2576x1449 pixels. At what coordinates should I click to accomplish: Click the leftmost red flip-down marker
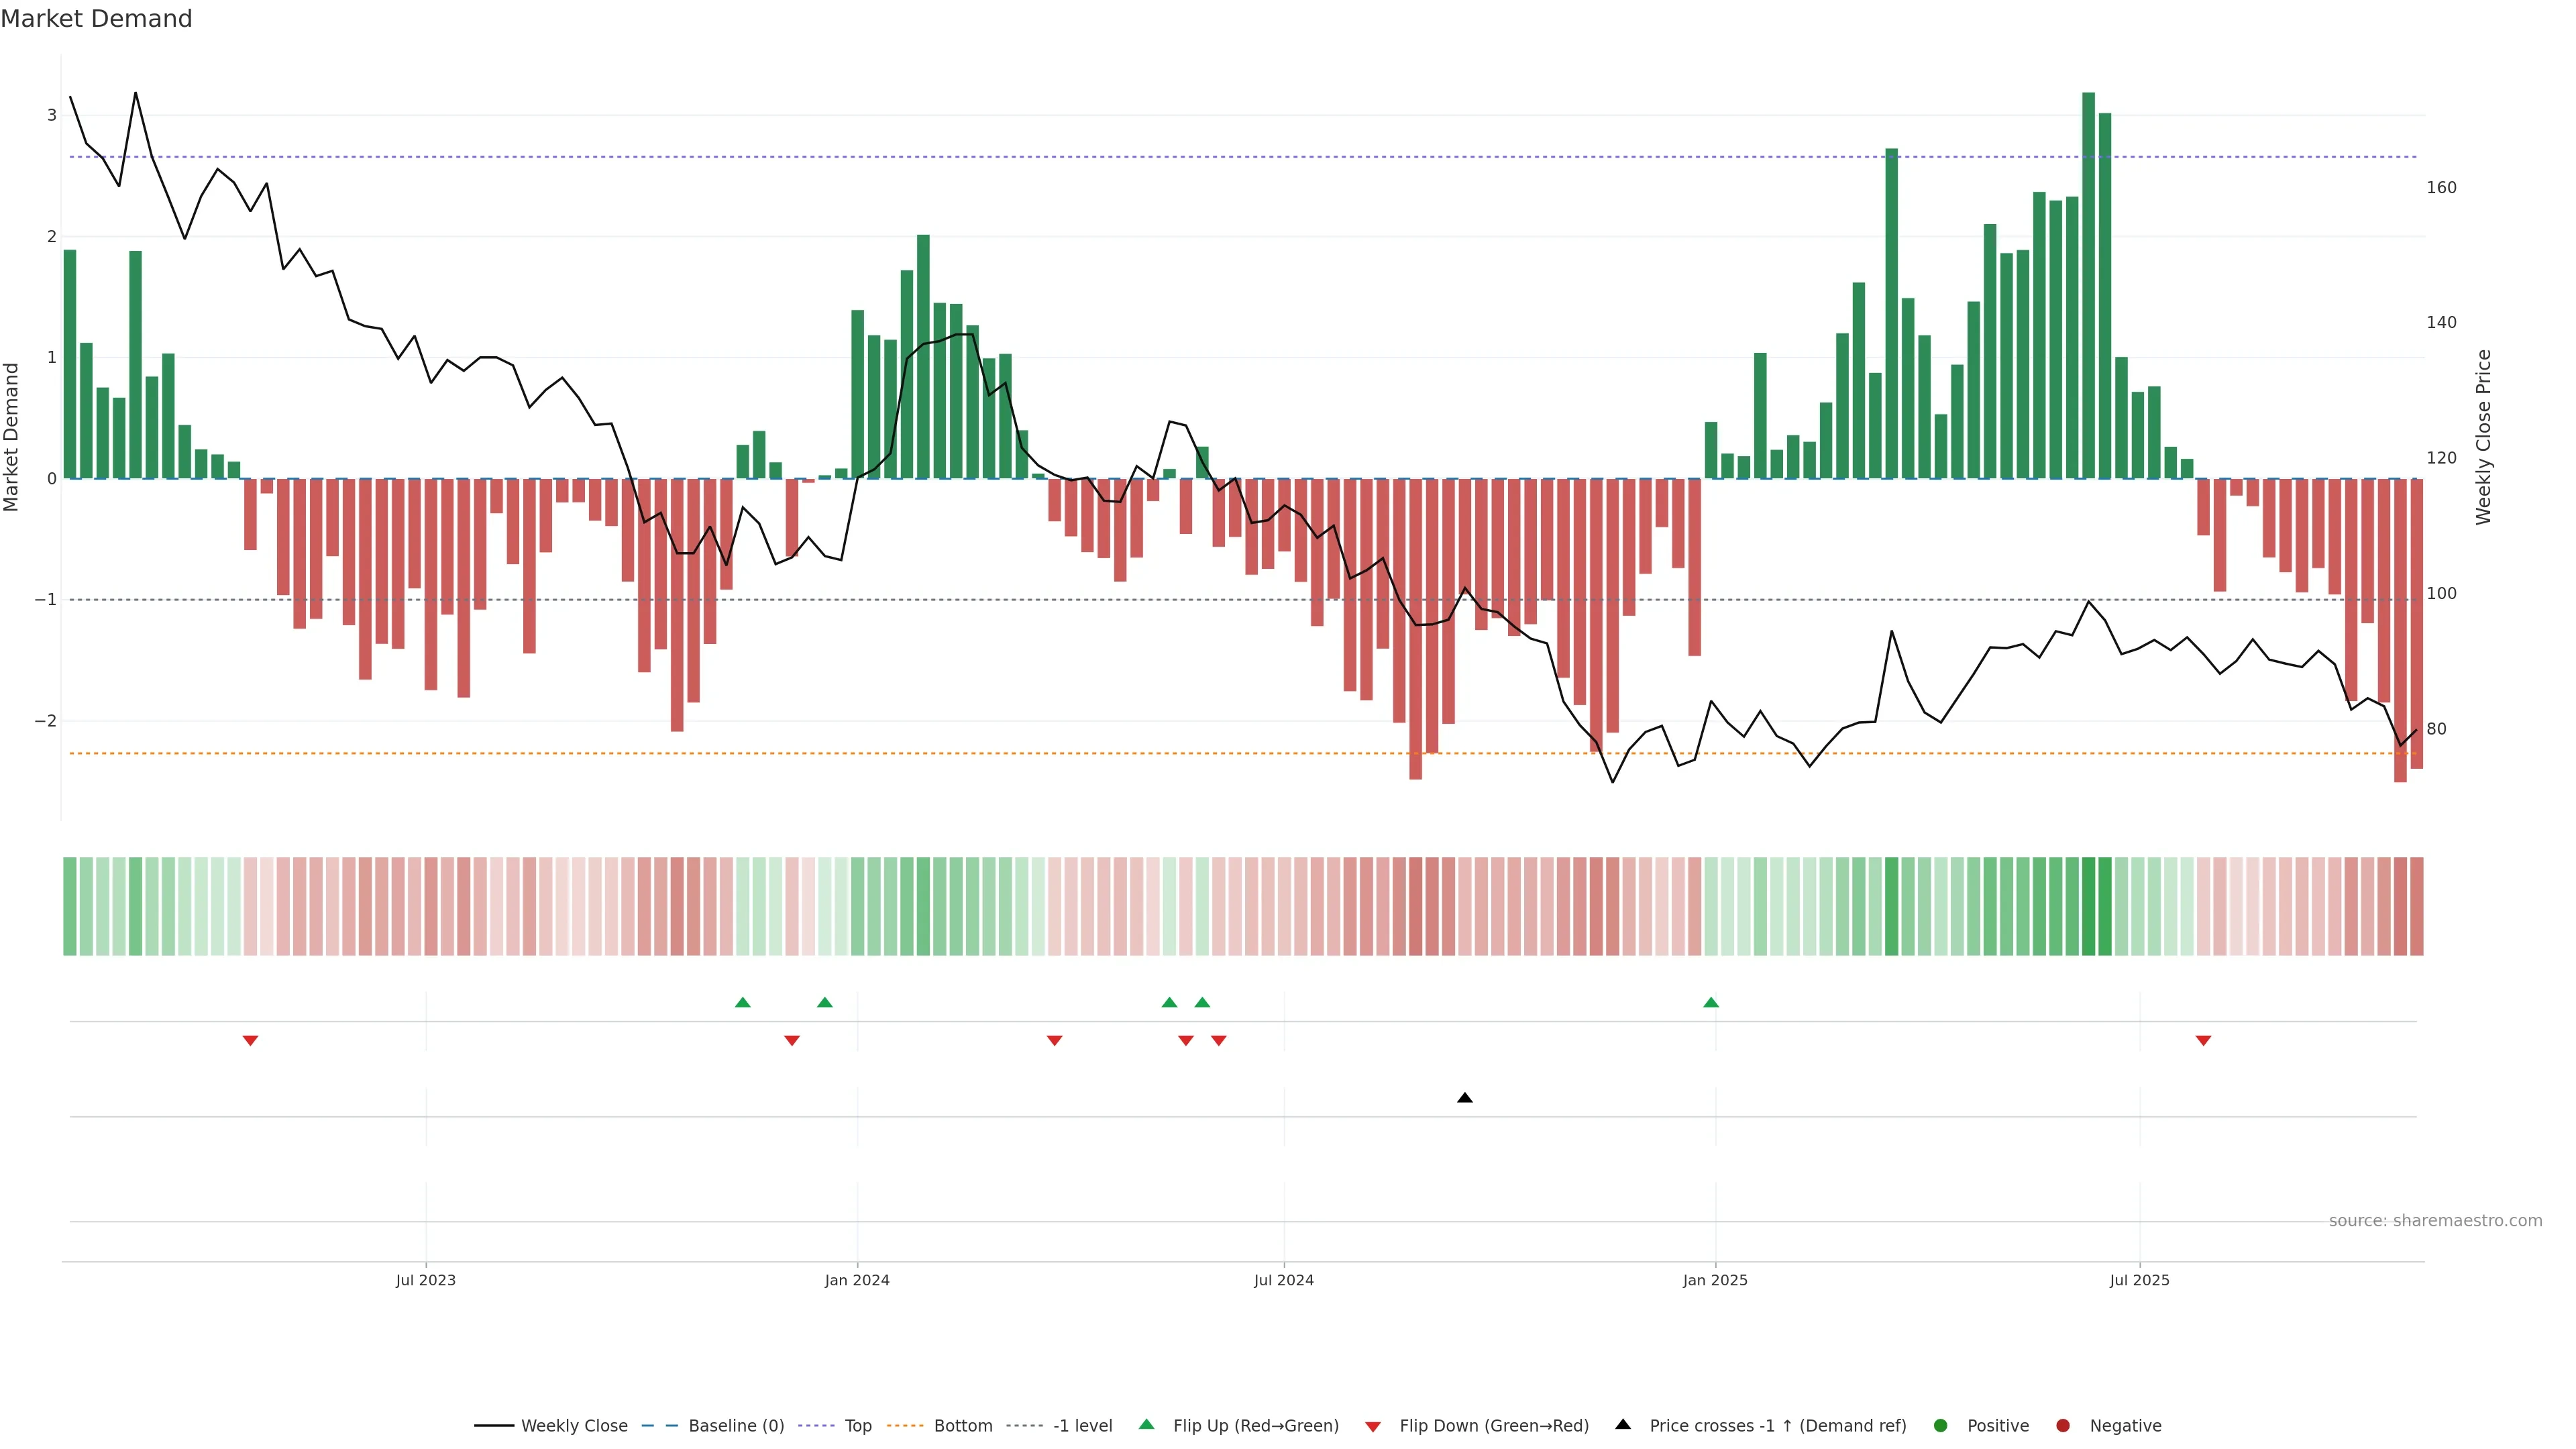[x=251, y=1041]
